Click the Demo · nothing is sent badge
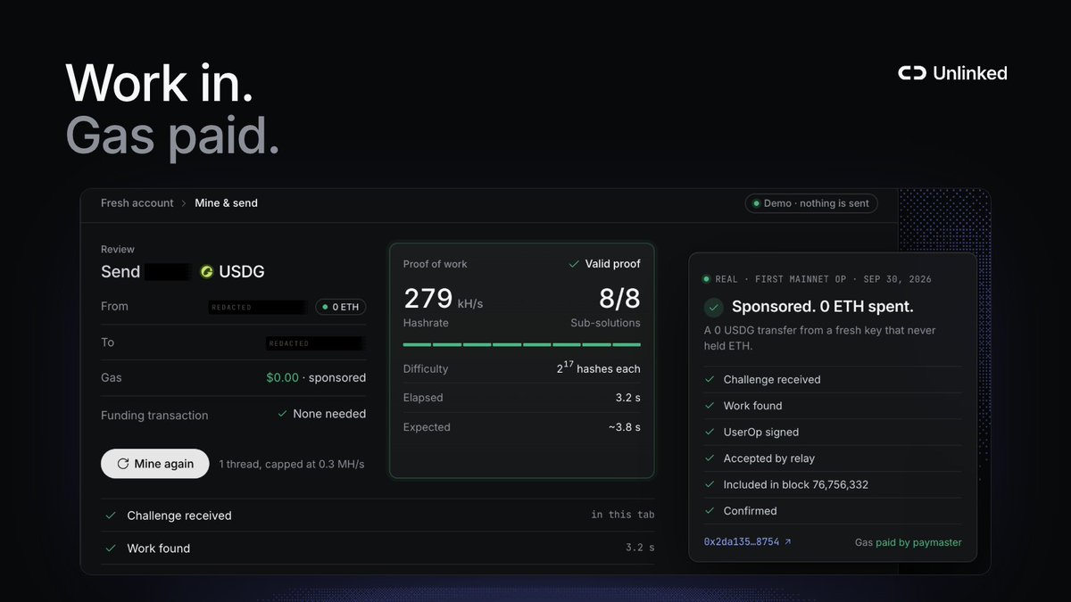This screenshot has width=1071, height=602. (x=811, y=203)
